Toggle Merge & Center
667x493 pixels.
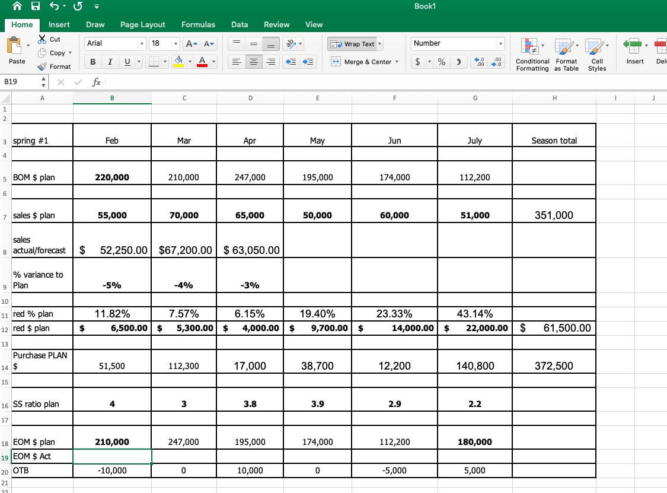360,62
